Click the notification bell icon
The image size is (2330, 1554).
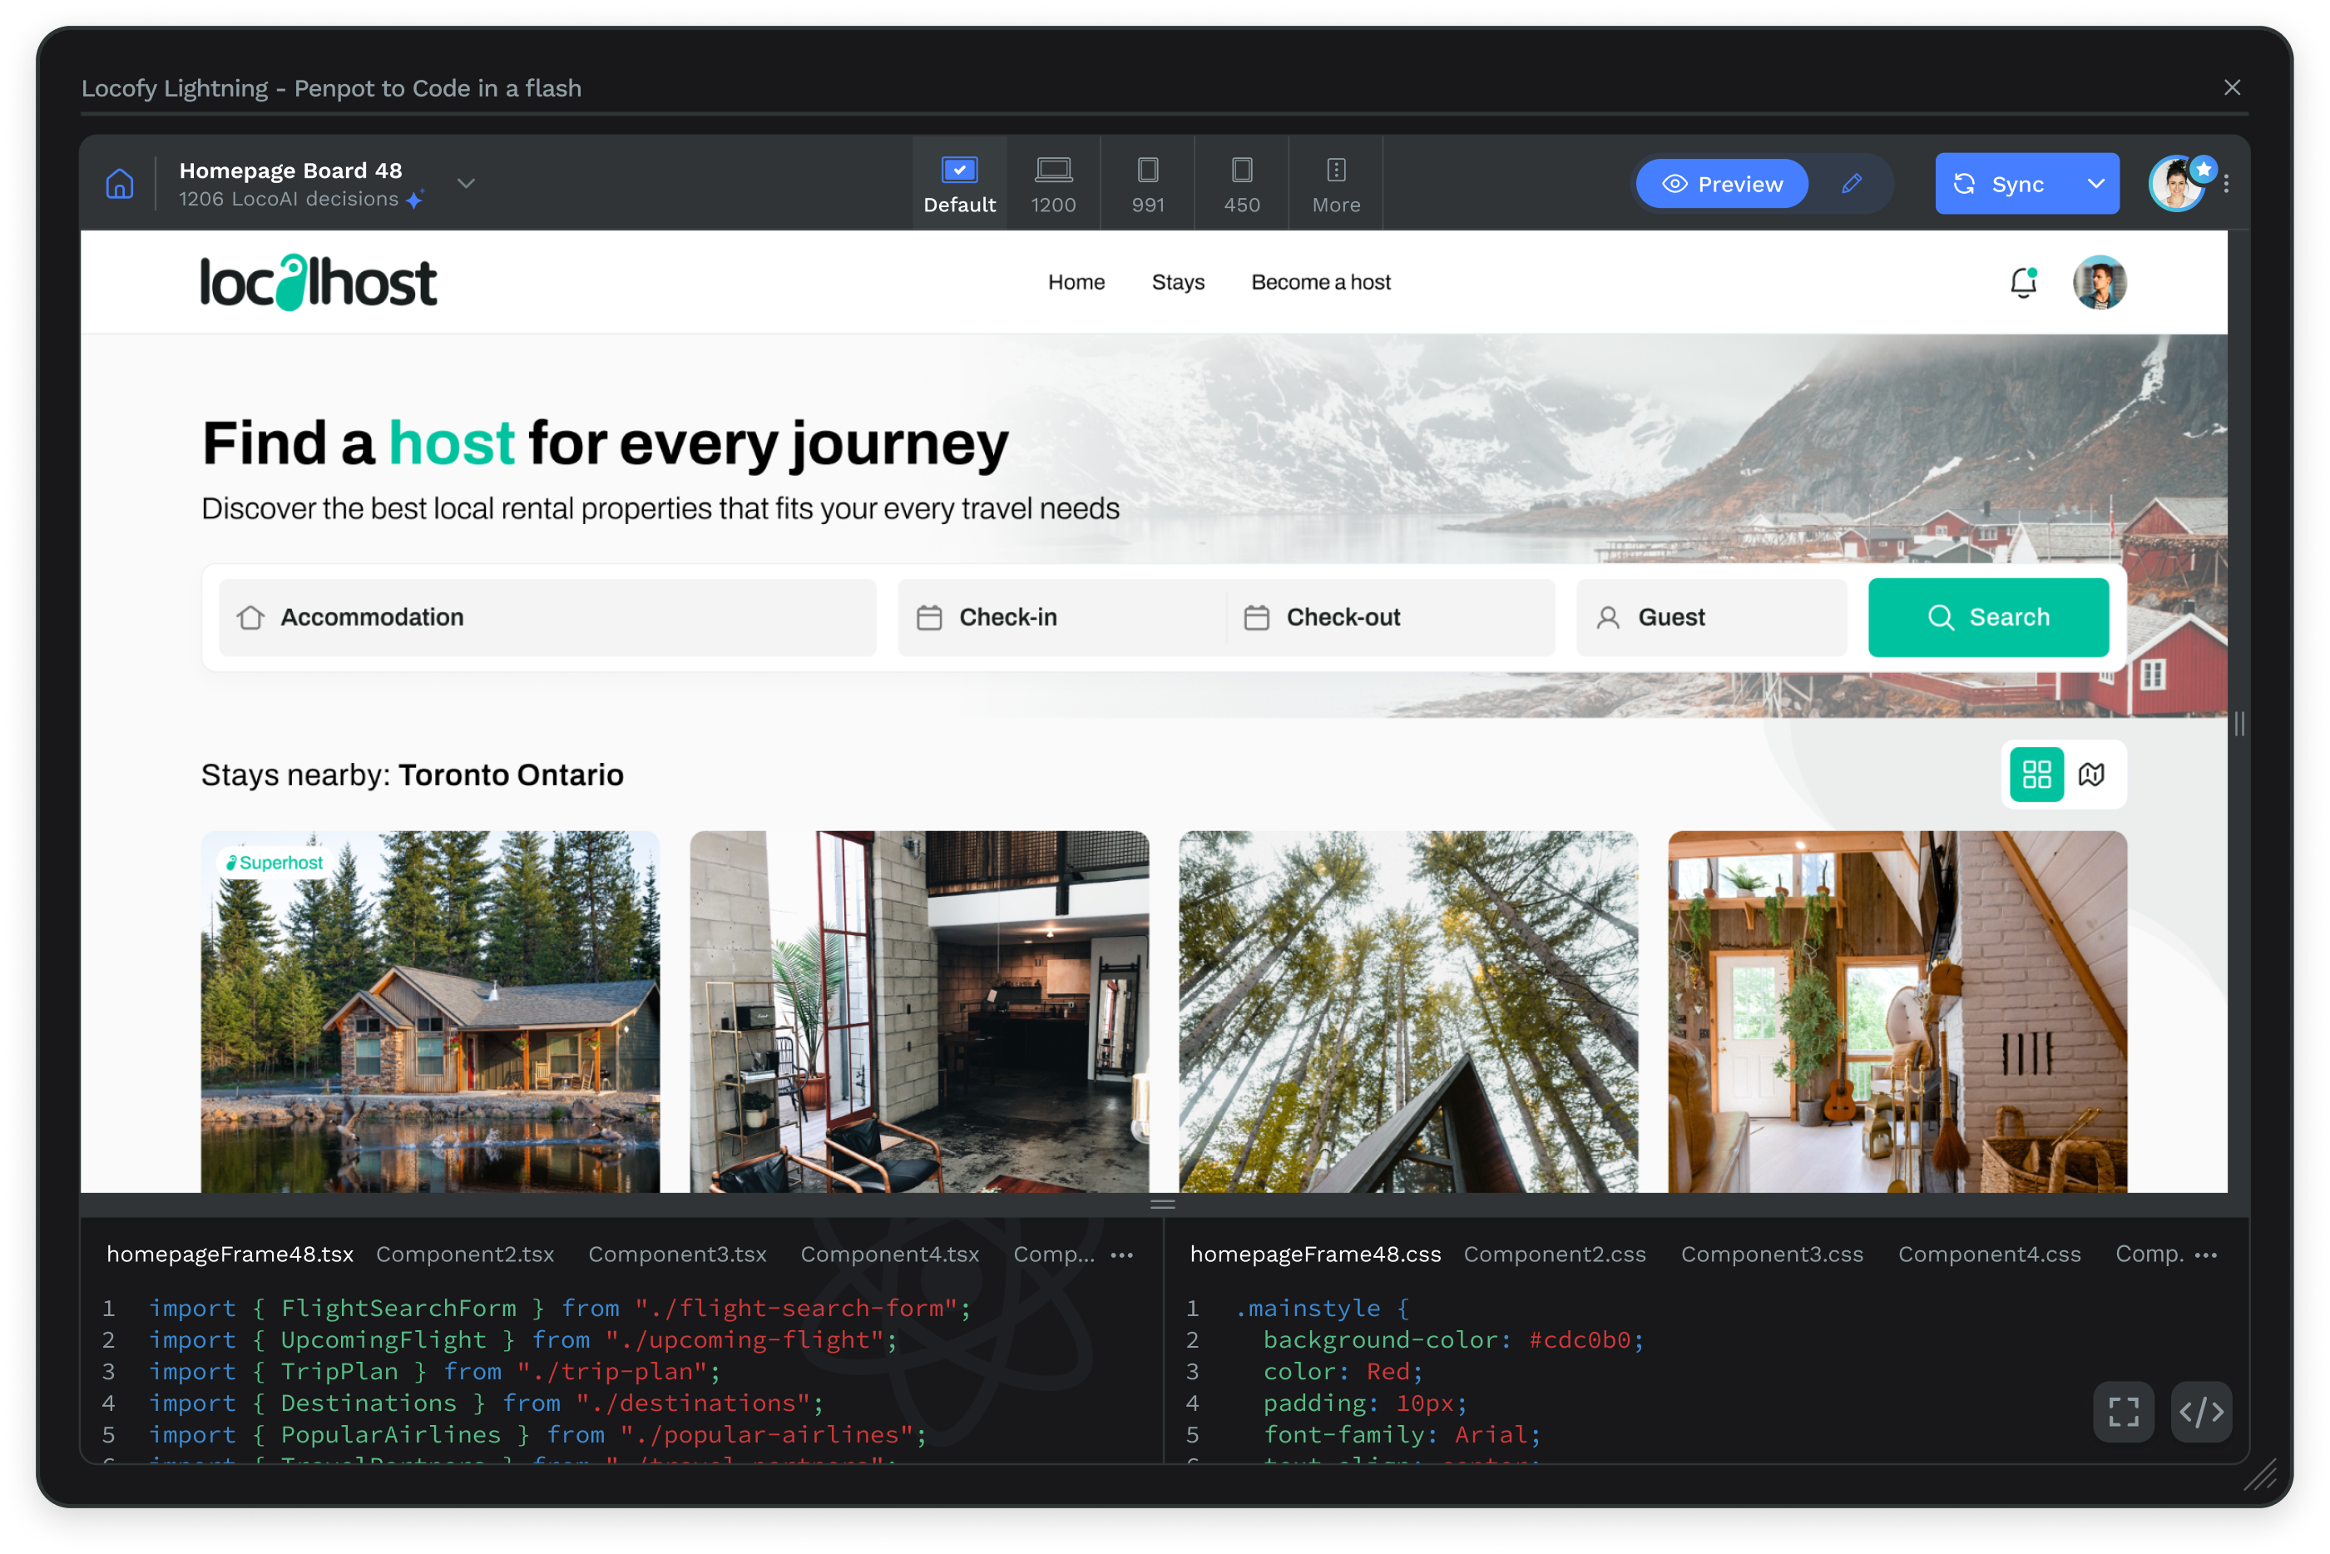click(x=2024, y=284)
